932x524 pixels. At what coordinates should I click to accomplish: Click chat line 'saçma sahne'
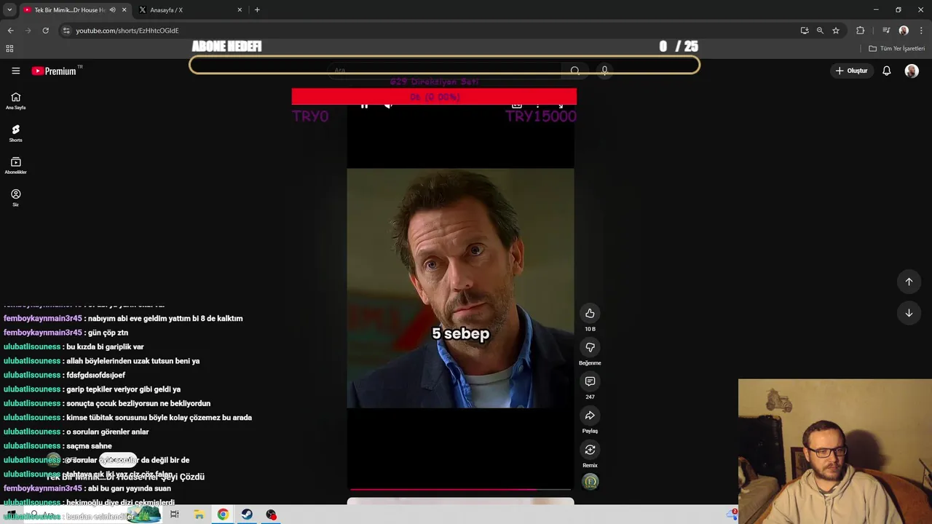point(87,446)
